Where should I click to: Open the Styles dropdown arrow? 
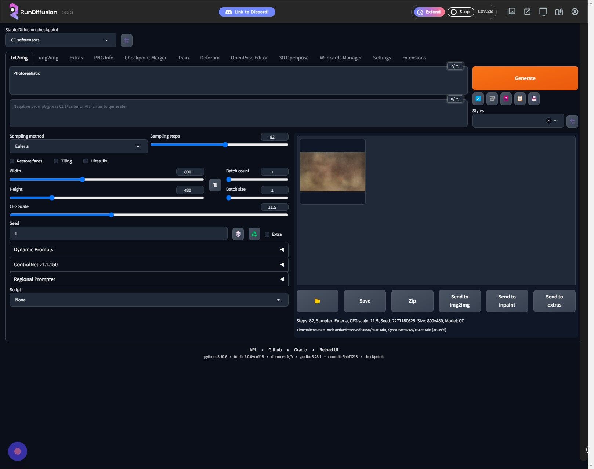pyautogui.click(x=555, y=121)
